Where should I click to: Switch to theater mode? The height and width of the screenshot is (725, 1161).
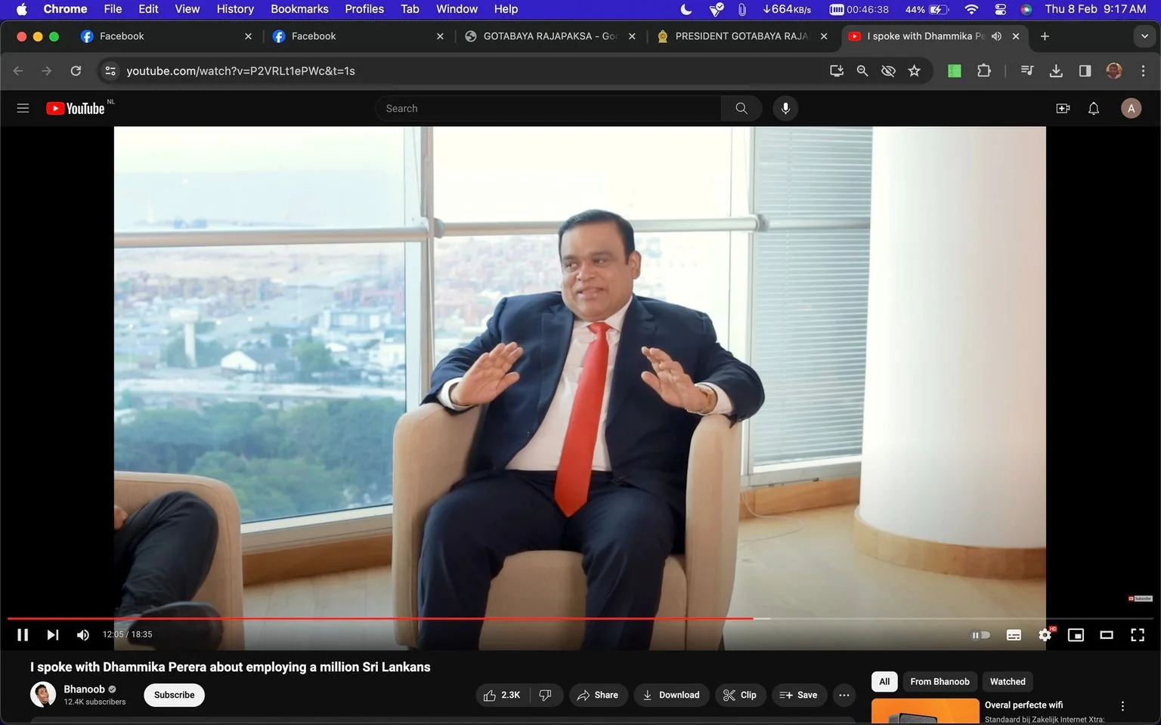(1107, 635)
